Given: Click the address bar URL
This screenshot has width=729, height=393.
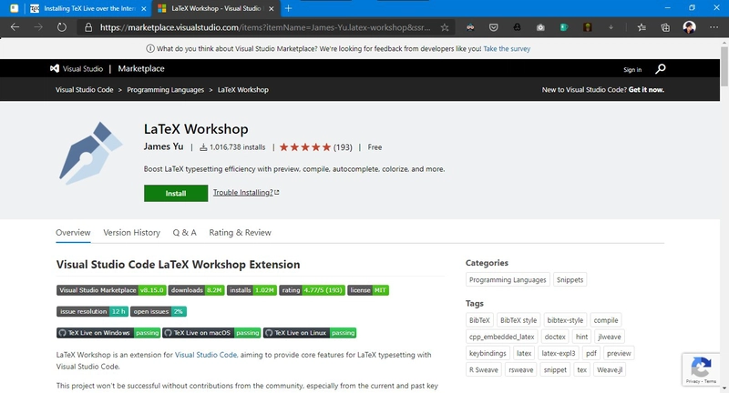Looking at the screenshot, I should click(265, 27).
